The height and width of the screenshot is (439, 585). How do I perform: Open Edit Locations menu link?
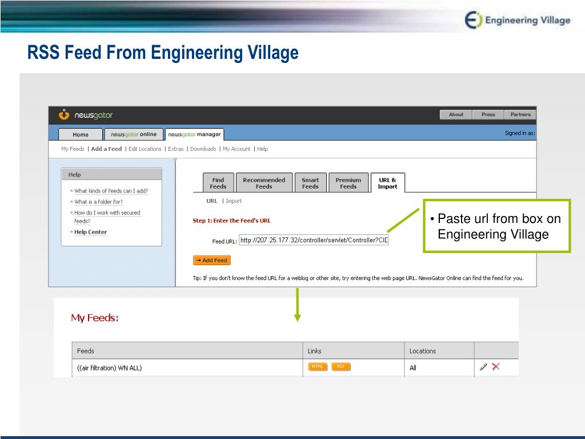145,149
